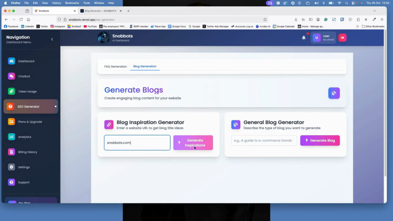Click the Snobbots logo avatar
The height and width of the screenshot is (221, 393).
[104, 38]
